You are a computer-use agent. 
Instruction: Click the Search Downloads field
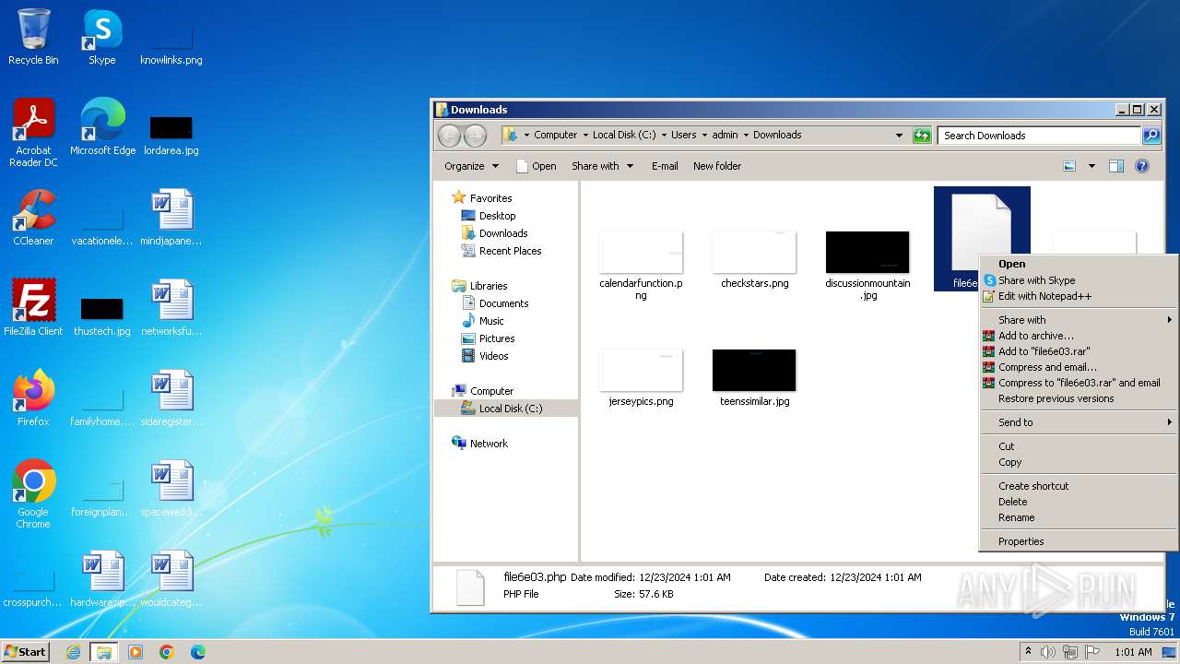(1040, 136)
